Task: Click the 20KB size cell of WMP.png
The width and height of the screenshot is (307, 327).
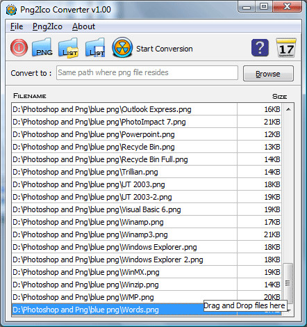Action: pos(259,297)
